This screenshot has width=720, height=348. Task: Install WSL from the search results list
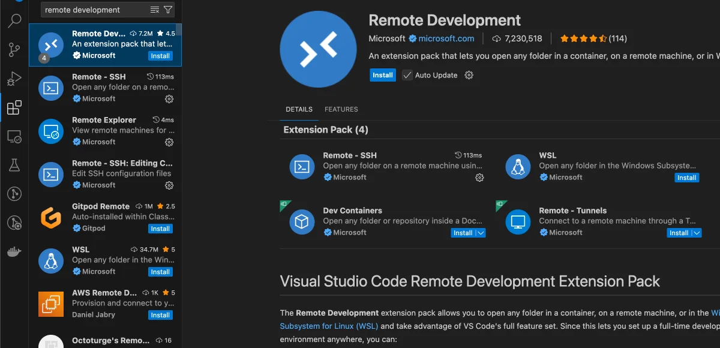click(160, 272)
